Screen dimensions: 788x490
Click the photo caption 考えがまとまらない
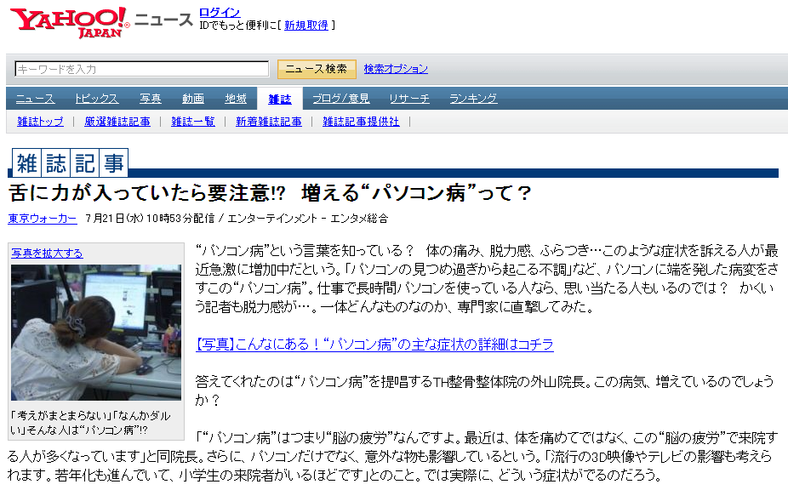click(x=90, y=423)
